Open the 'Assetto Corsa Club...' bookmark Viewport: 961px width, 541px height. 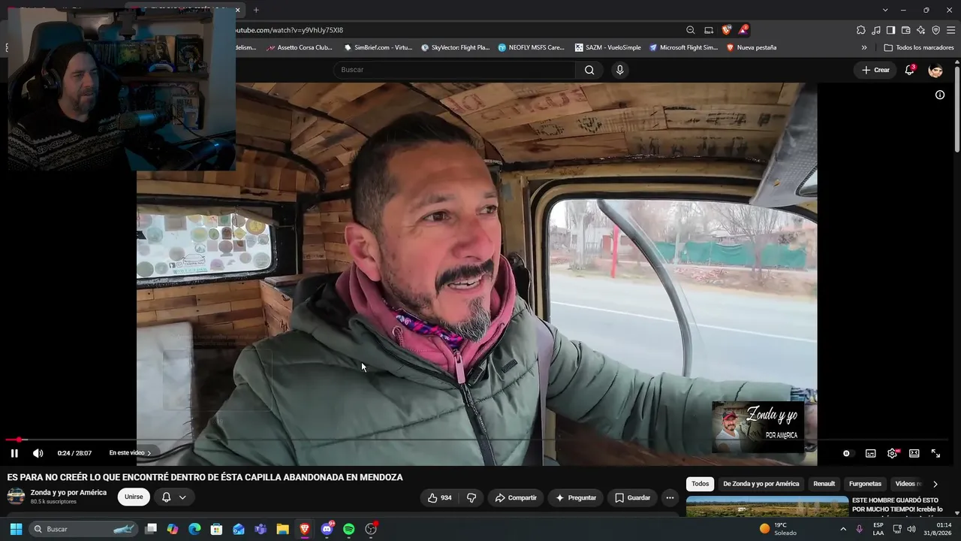click(300, 47)
